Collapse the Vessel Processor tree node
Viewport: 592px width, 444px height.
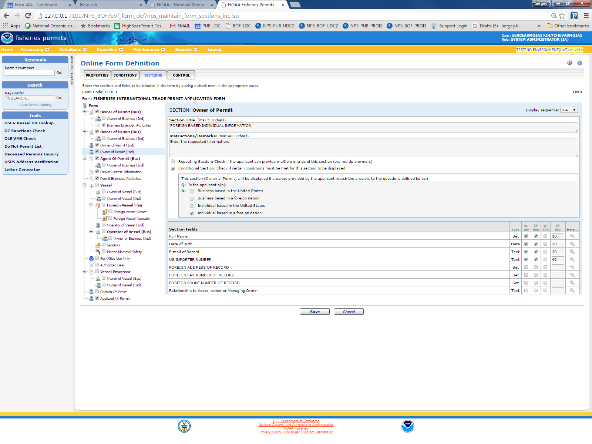(84, 272)
